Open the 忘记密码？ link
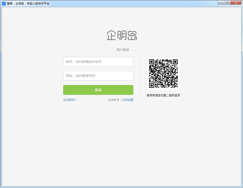The height and width of the screenshot is (188, 243). [70, 100]
